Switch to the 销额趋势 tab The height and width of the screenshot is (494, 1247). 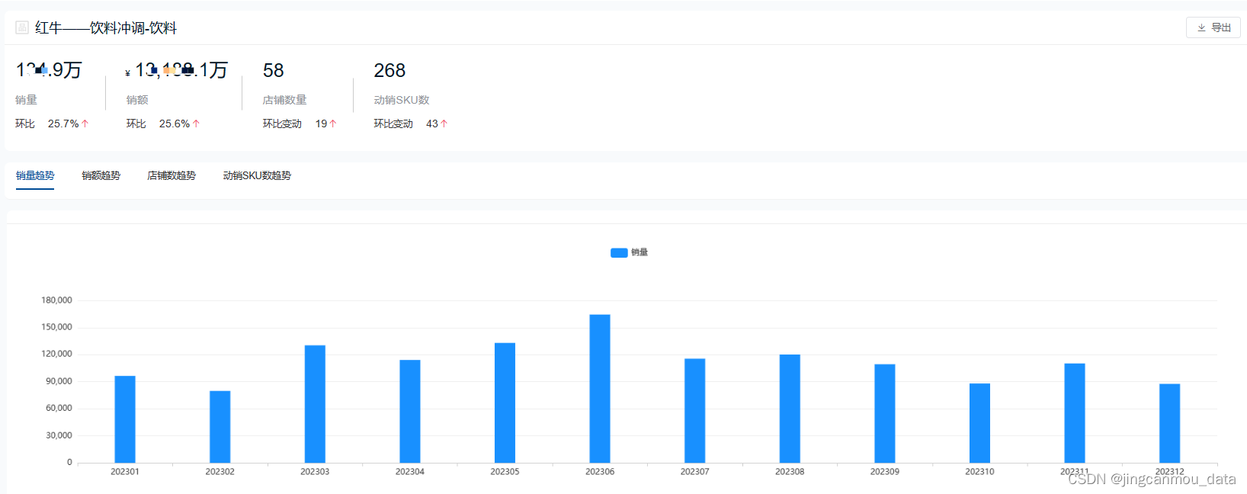click(101, 175)
